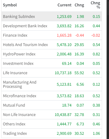Sort by the Chng column header
The image size is (109, 139).
[79, 5]
